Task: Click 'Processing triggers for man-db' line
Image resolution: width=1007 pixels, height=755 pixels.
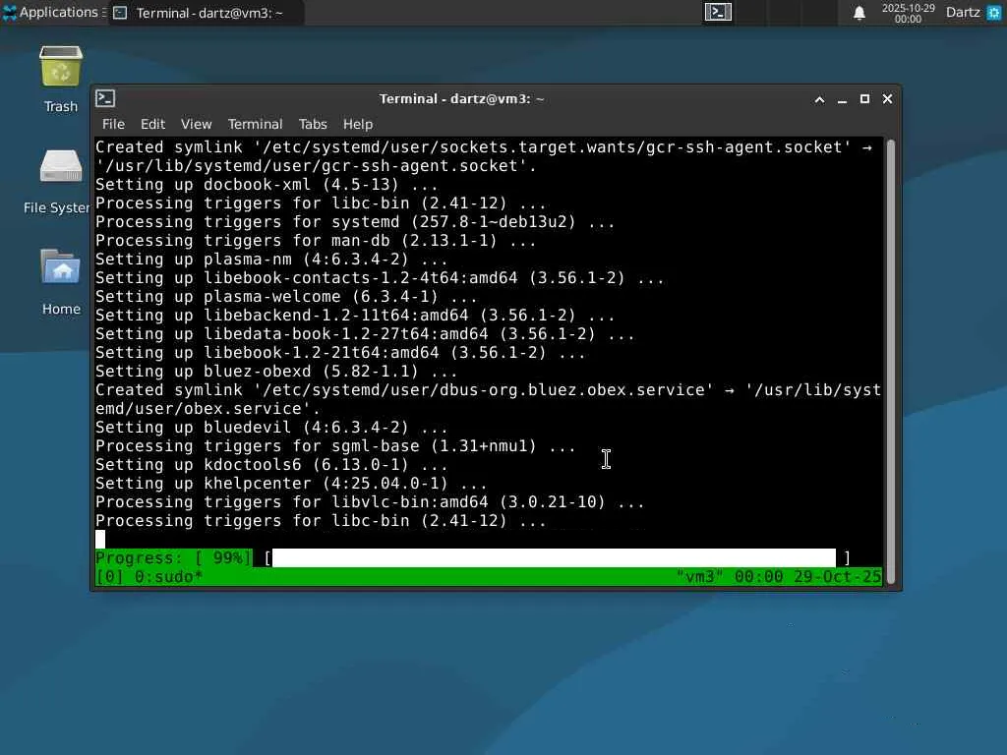Action: pos(316,241)
